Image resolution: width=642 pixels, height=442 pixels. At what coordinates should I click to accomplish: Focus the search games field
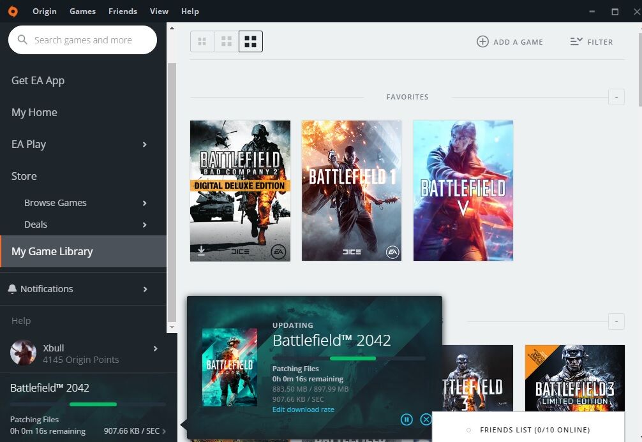tap(82, 40)
